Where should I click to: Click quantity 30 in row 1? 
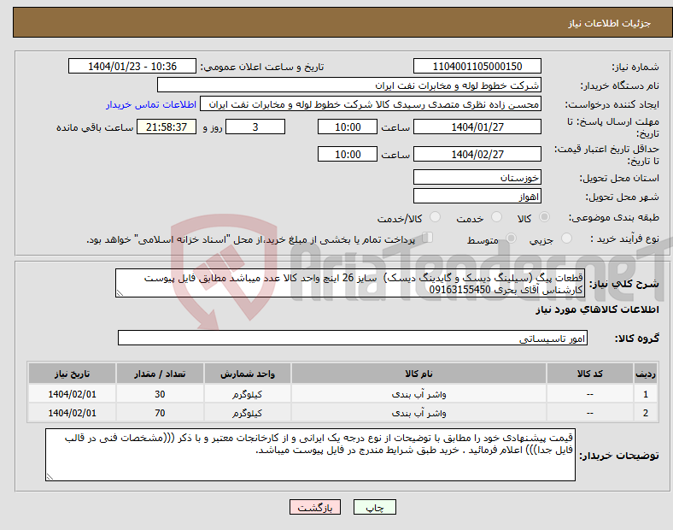pos(160,394)
